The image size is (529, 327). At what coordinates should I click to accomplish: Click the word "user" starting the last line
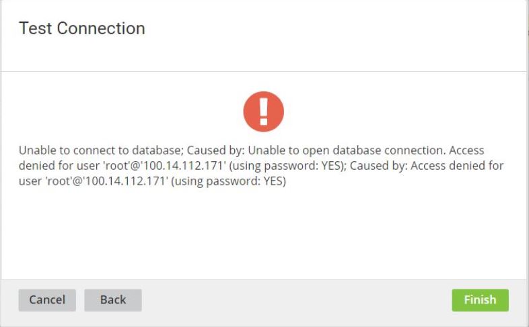pyautogui.click(x=30, y=181)
